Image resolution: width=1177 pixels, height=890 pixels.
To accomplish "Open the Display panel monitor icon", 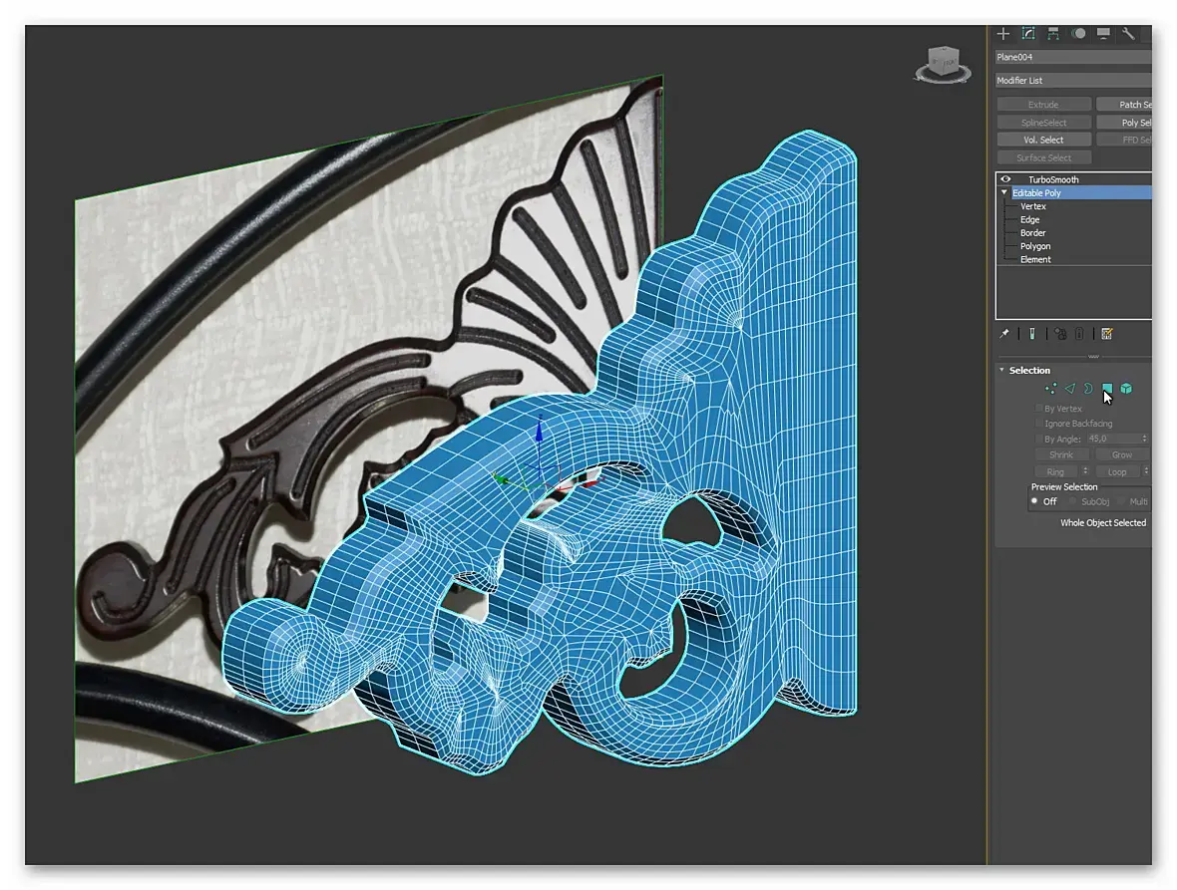I will coord(1103,34).
